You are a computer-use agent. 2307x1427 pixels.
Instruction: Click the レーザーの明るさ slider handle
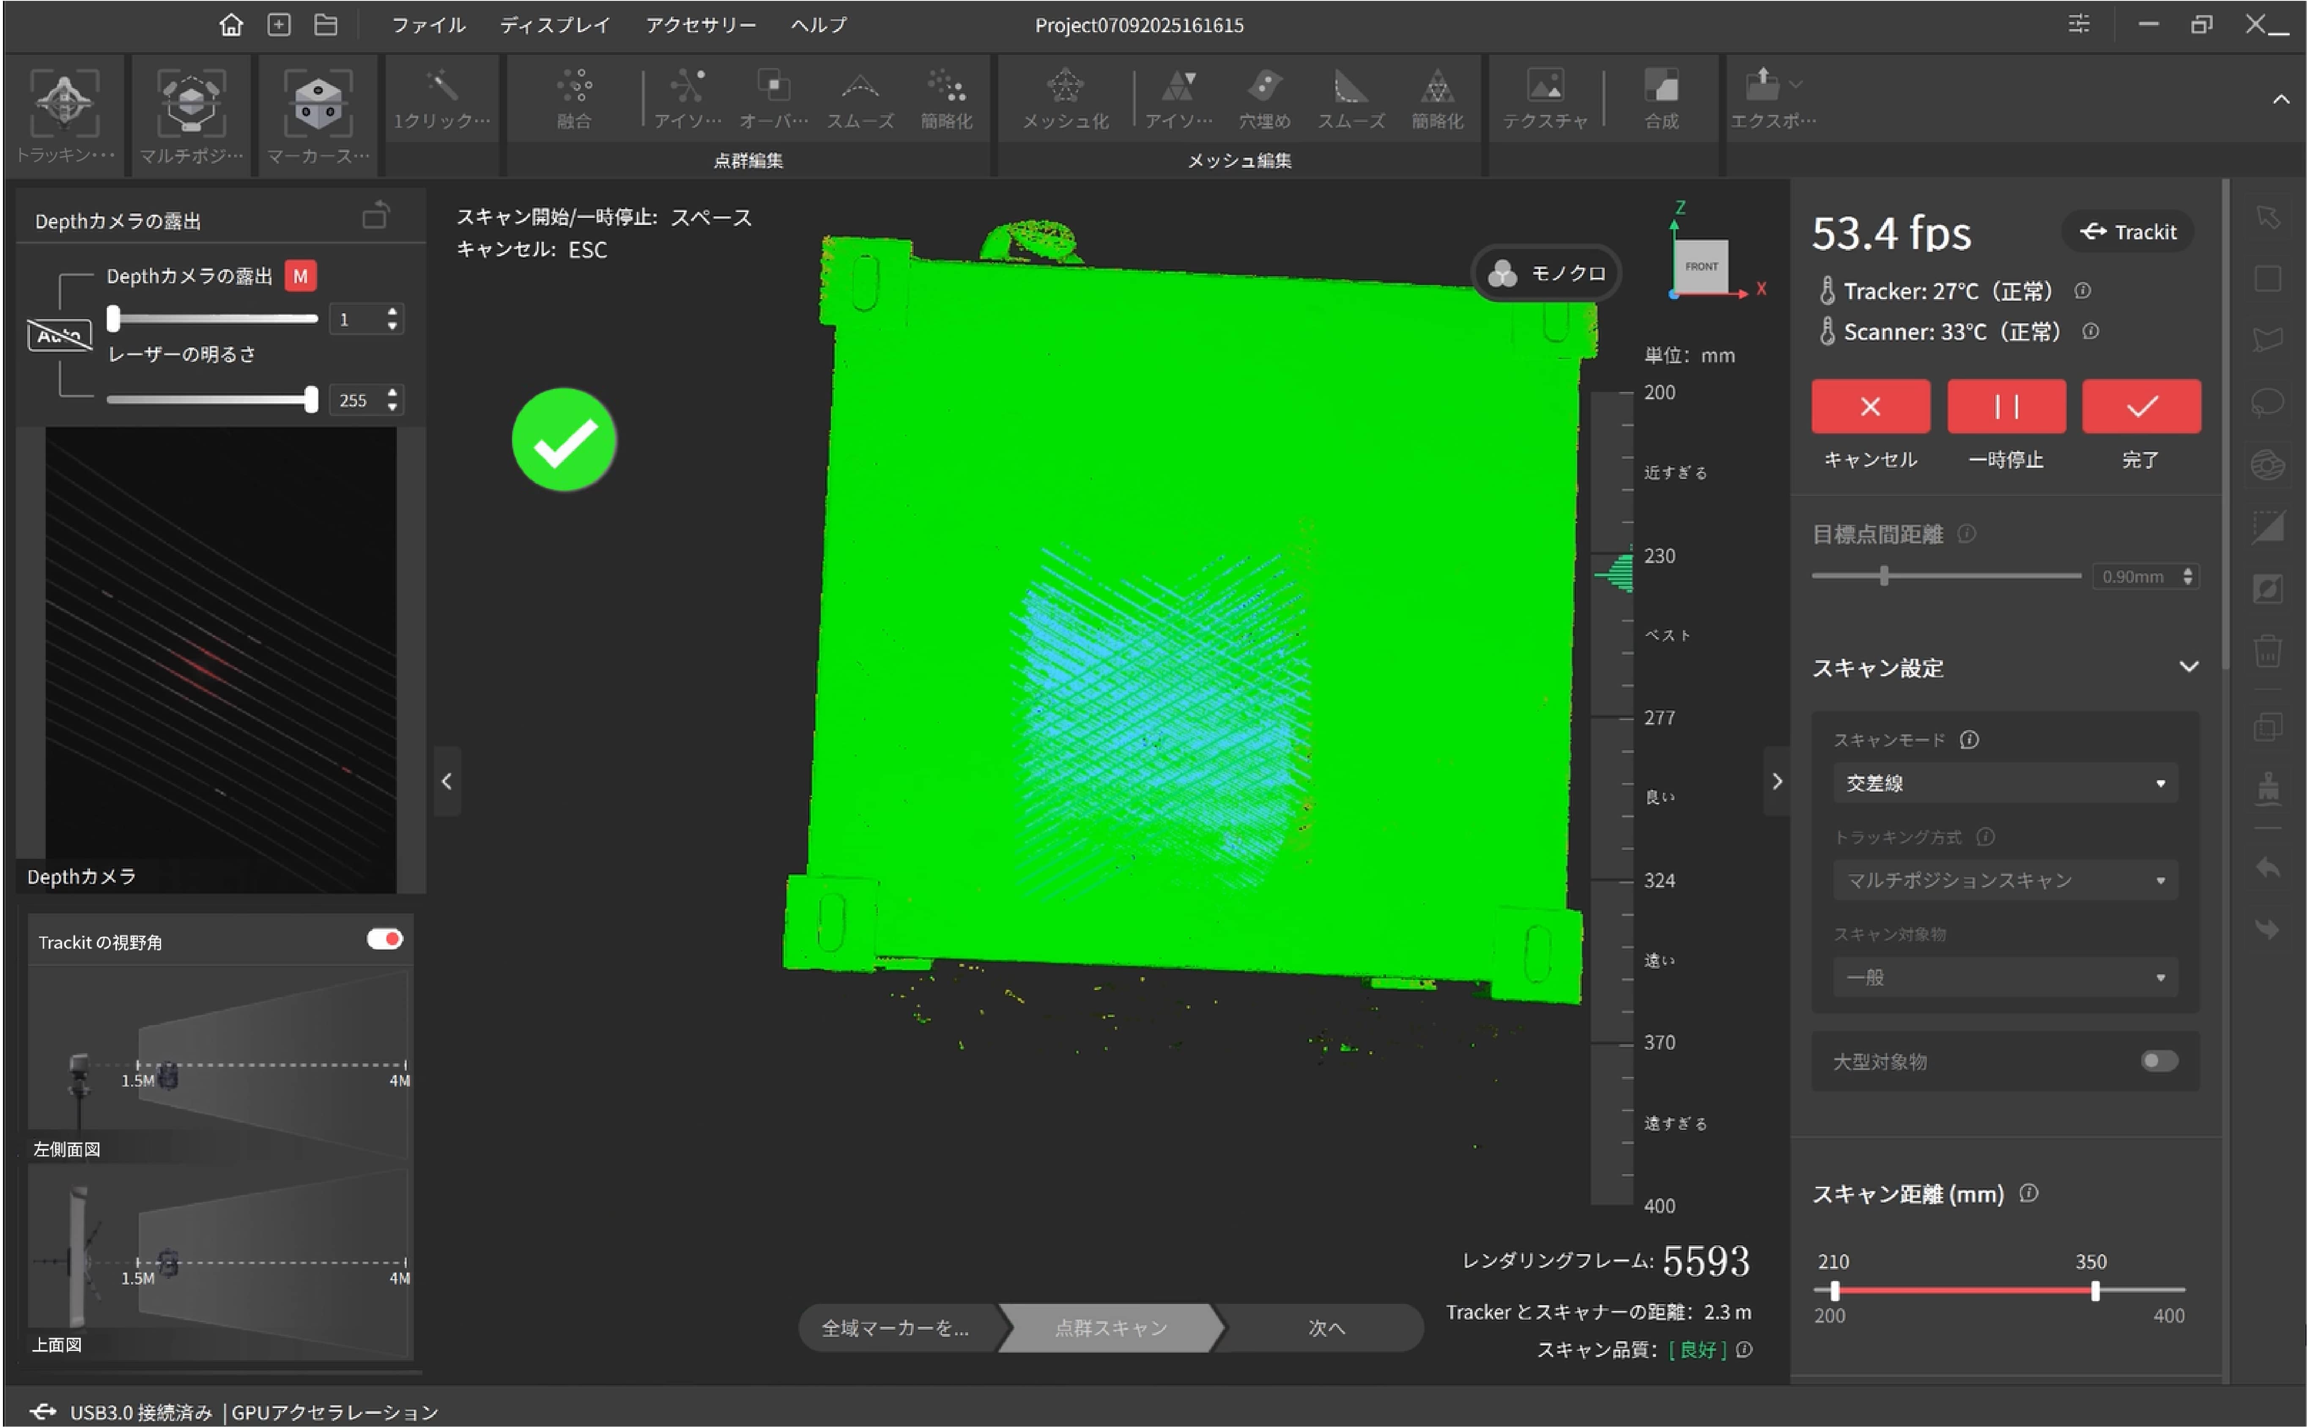pyautogui.click(x=311, y=399)
